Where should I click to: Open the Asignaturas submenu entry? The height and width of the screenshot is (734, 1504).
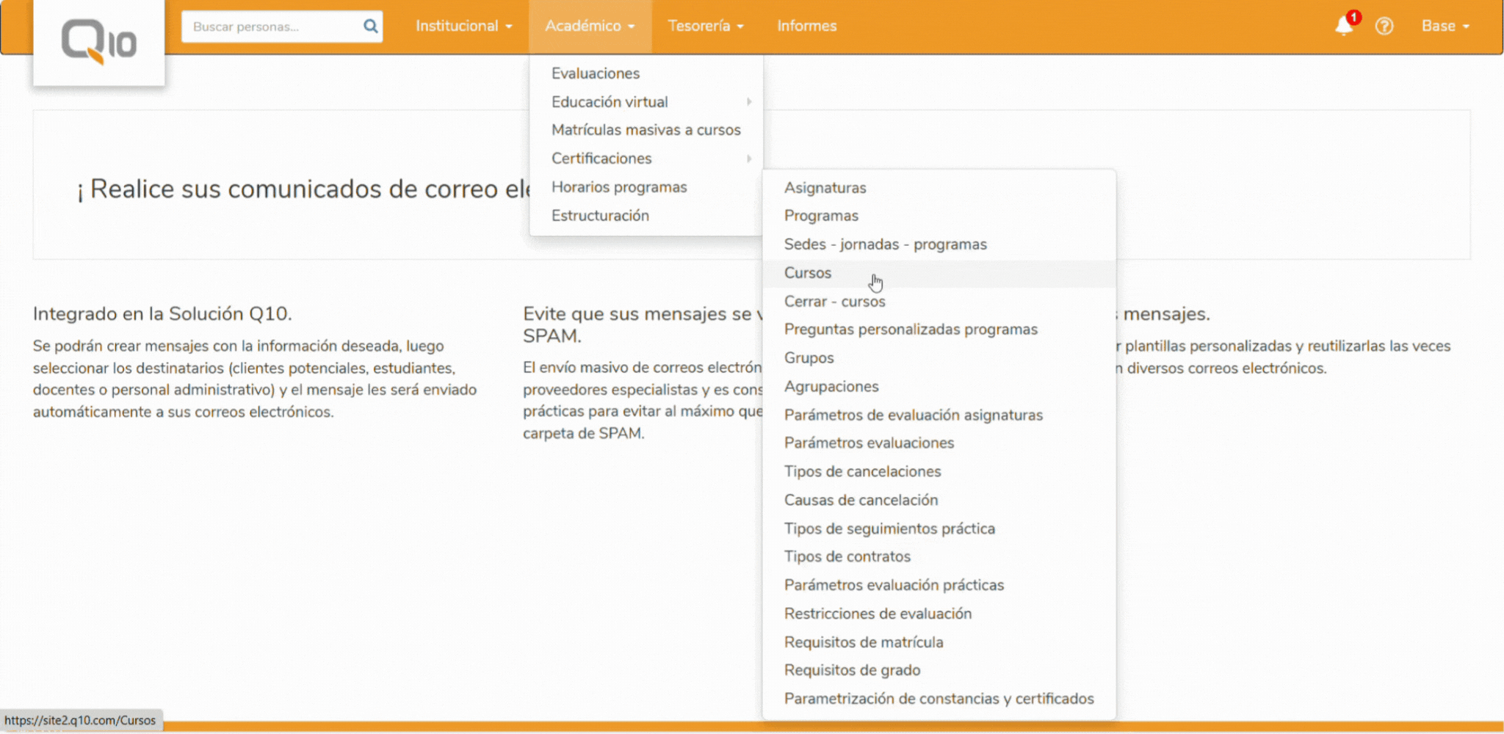825,188
